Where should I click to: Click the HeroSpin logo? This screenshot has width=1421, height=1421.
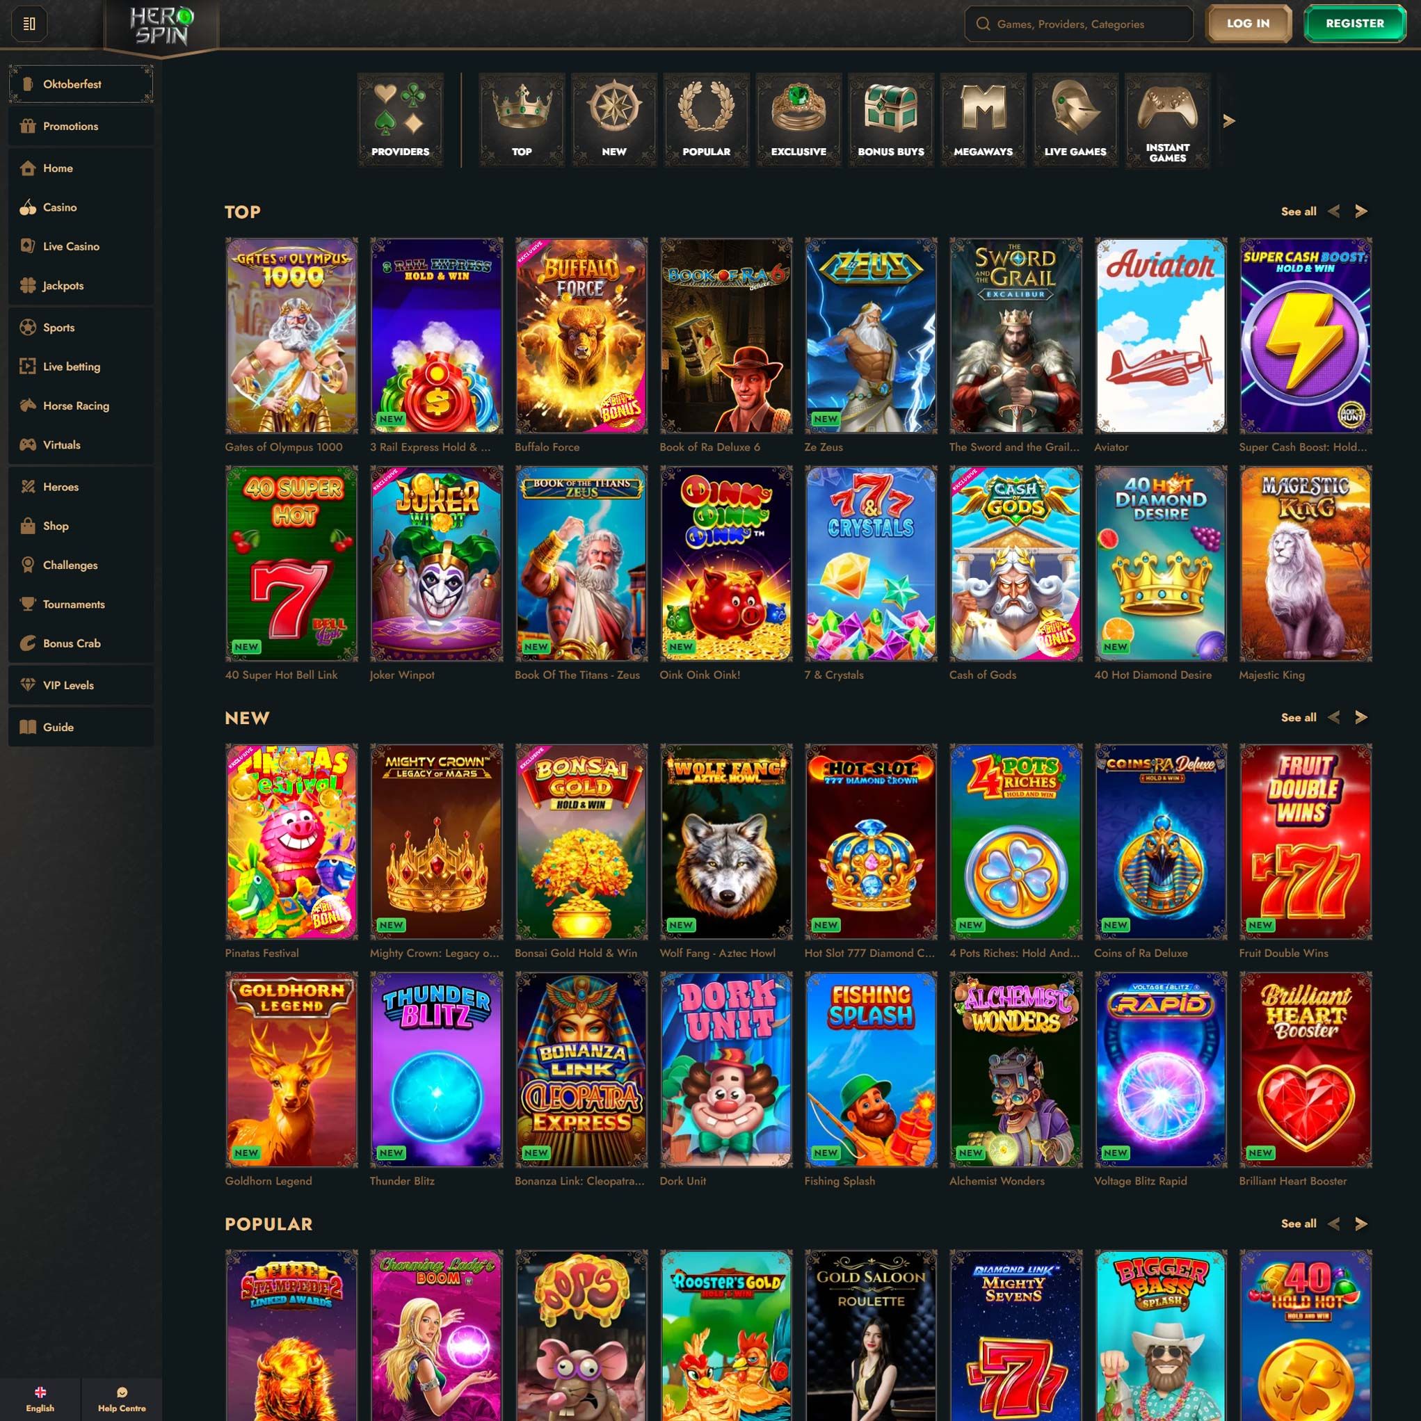click(x=162, y=26)
